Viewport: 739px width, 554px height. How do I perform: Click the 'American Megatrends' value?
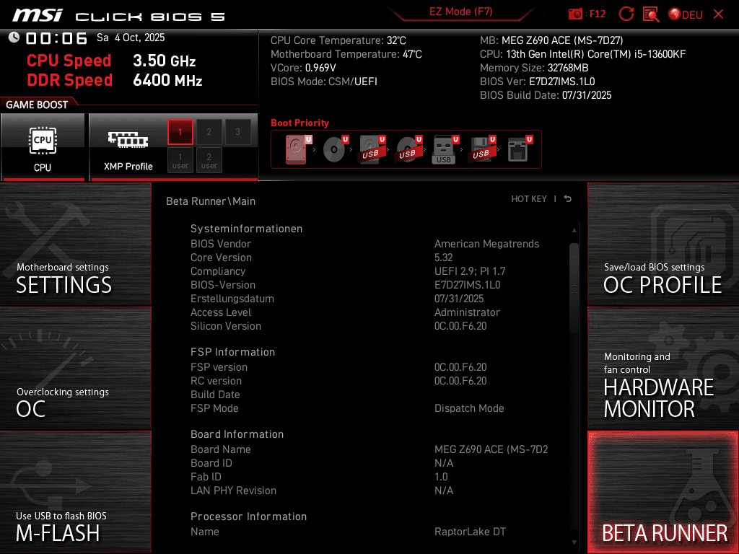tap(486, 244)
